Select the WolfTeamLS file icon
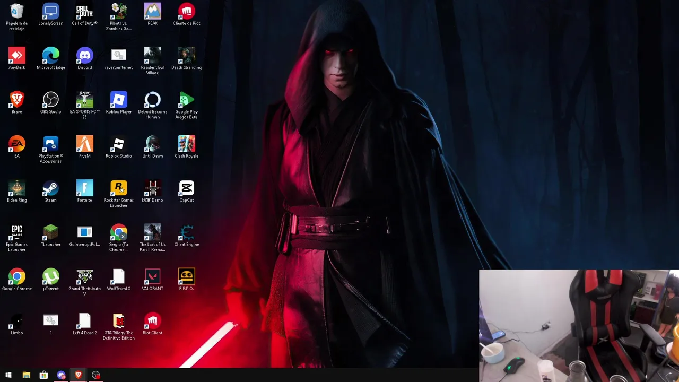 coord(118,276)
